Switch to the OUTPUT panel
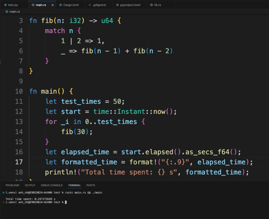This screenshot has width=269, height=219. (x=30, y=185)
